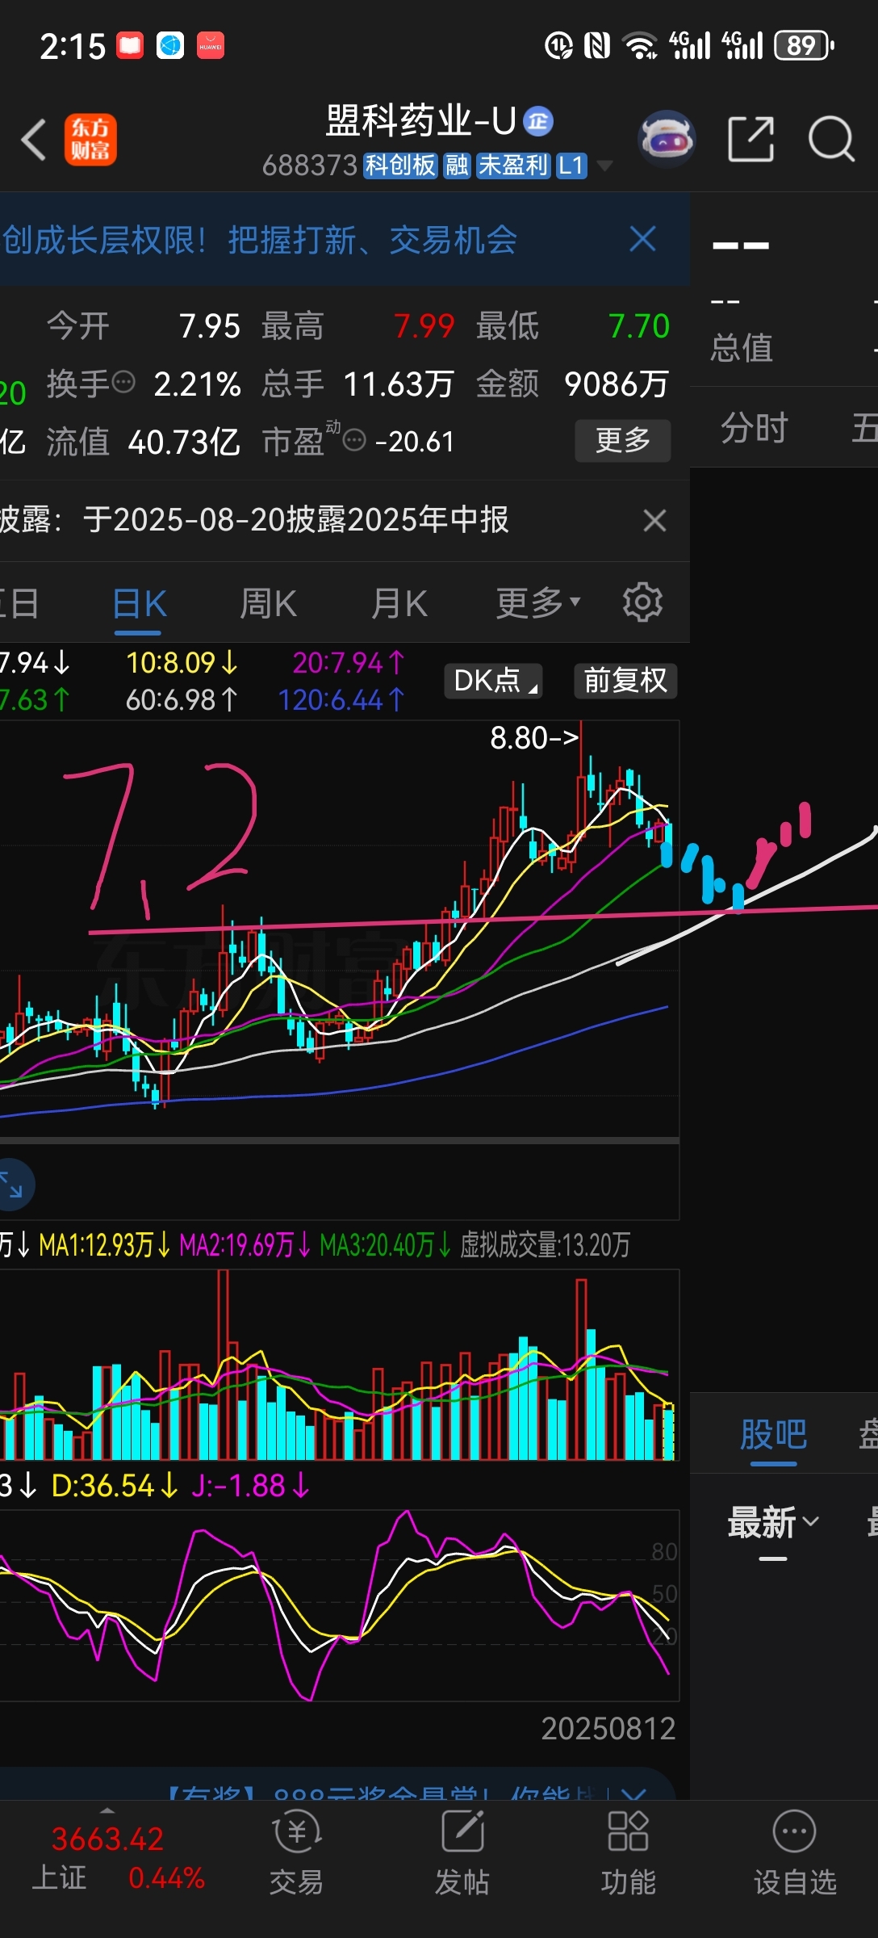Open the 前复权 adjustment selector
The width and height of the screenshot is (878, 1938).
625,681
